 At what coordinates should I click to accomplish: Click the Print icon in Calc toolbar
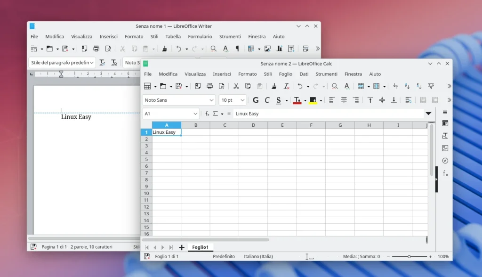pos(209,86)
